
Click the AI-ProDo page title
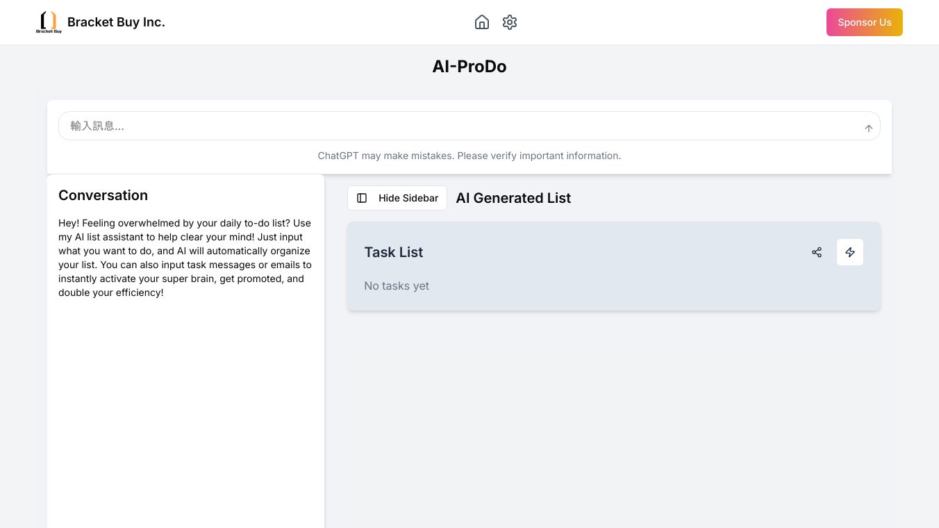coord(469,67)
